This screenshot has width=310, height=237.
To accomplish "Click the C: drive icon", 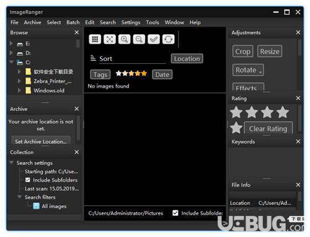I will [20, 63].
